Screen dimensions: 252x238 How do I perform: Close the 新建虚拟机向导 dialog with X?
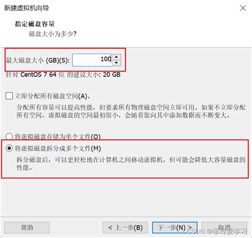click(243, 8)
